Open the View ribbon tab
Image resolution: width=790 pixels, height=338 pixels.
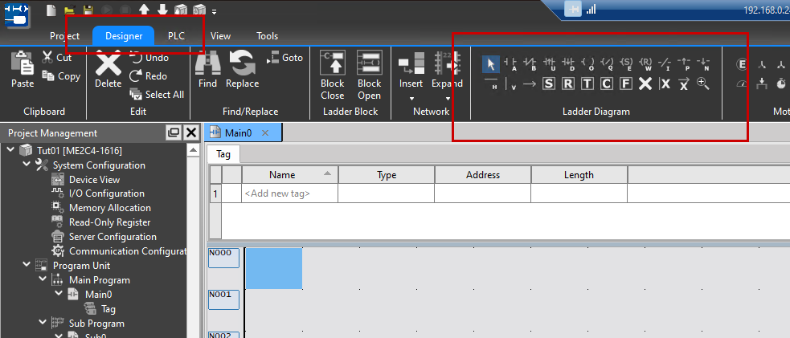click(x=220, y=36)
